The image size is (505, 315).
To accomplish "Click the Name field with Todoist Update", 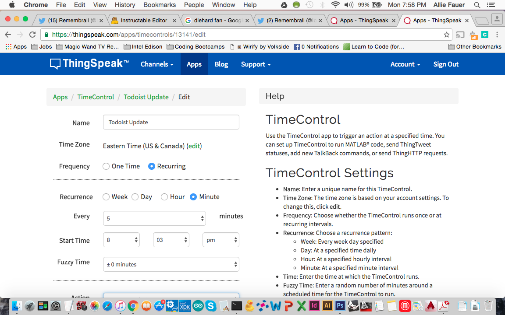I will click(x=171, y=122).
